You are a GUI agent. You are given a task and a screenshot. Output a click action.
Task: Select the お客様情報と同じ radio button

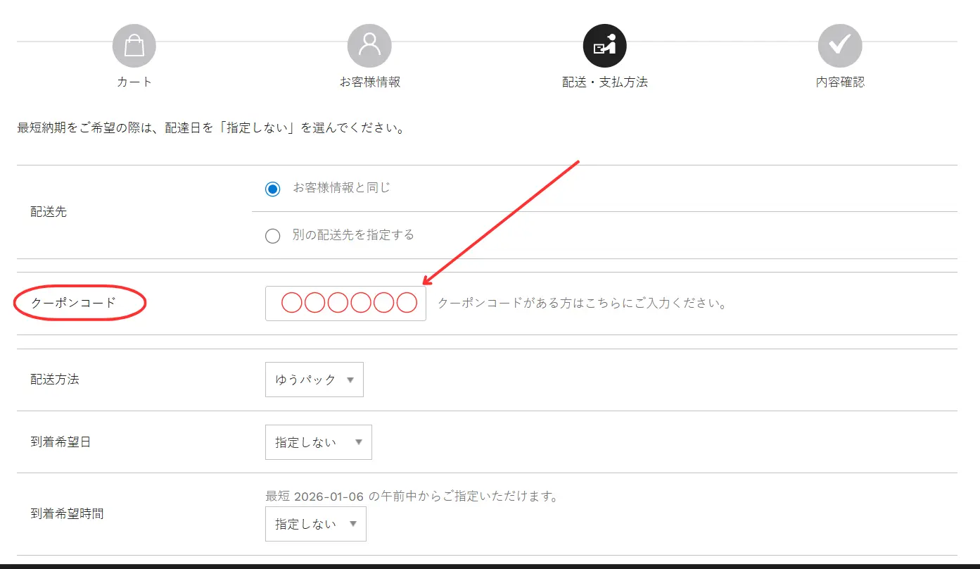coord(272,189)
